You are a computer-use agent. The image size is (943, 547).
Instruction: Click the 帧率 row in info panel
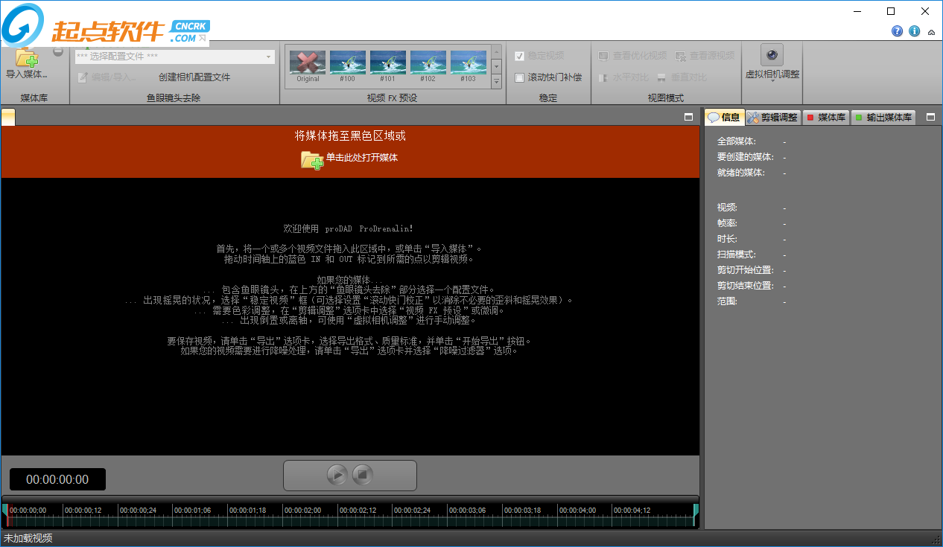[752, 223]
